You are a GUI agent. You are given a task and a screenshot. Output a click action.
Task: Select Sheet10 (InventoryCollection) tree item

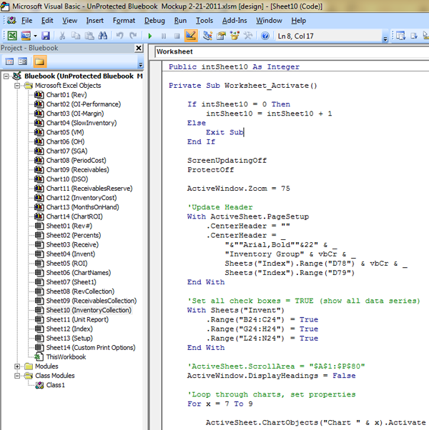(89, 310)
